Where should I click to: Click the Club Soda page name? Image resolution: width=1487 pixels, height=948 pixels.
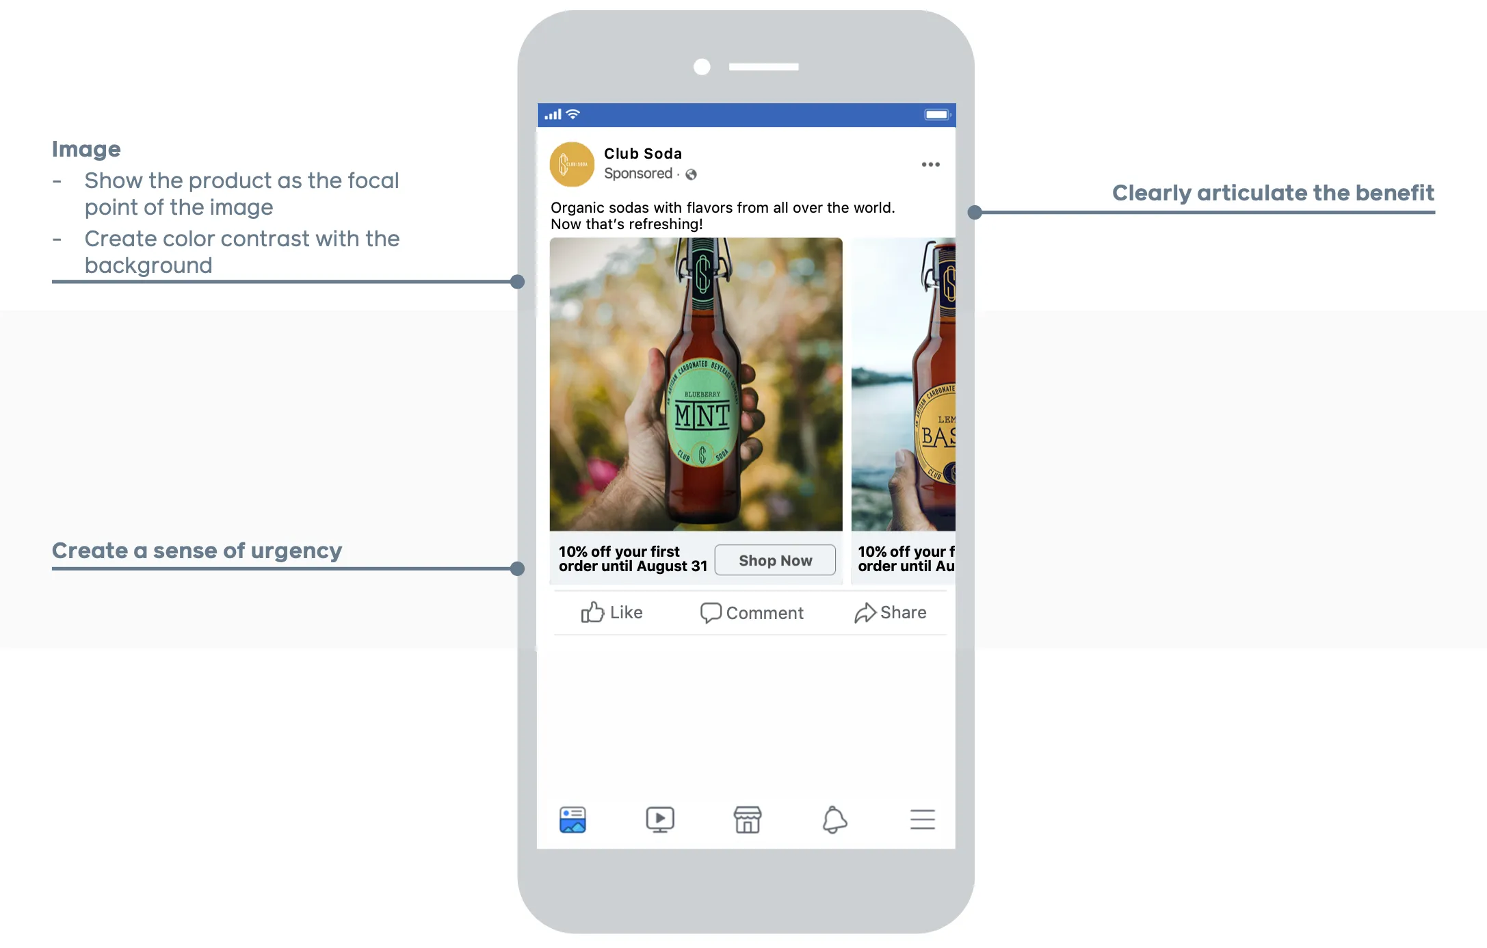pos(643,153)
